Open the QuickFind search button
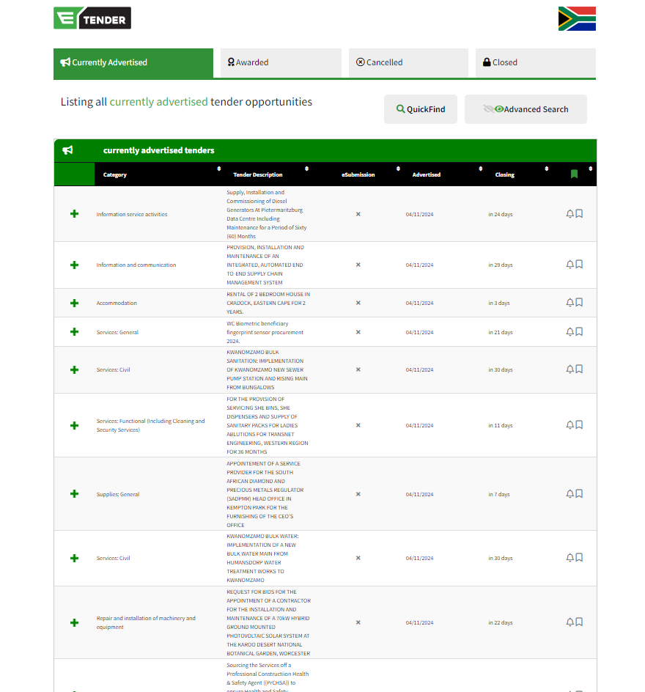This screenshot has width=645, height=692. (421, 109)
